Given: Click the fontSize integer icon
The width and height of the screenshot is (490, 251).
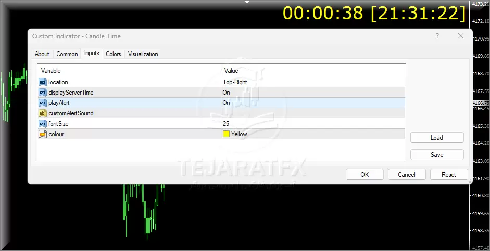Looking at the screenshot, I should 42,124.
